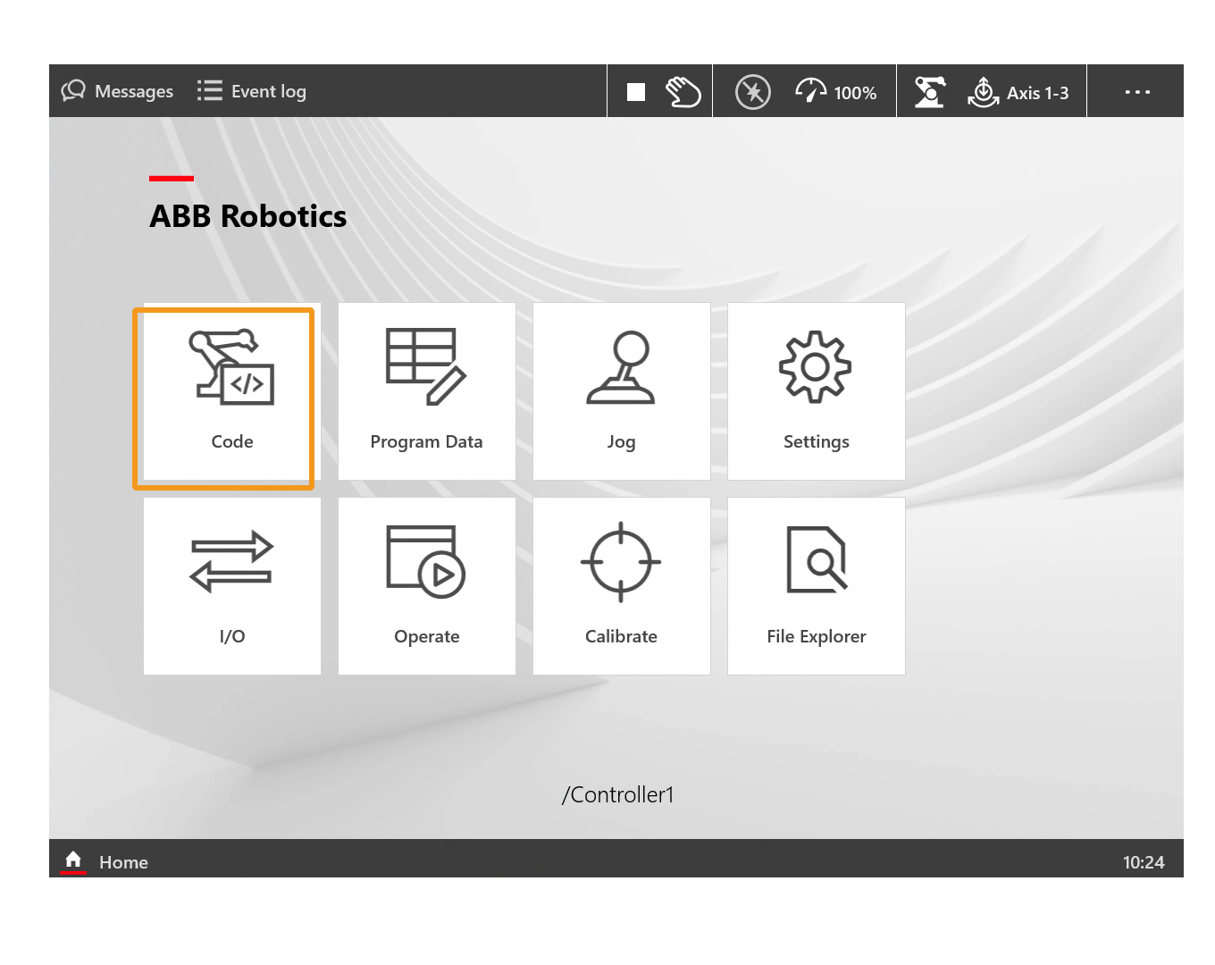Open the Calibrate crosshair tile
The image size is (1215, 965).
pos(621,586)
